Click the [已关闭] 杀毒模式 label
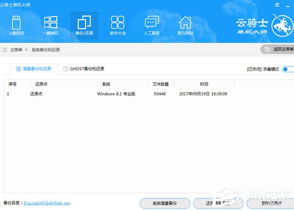The image size is (294, 211). click(263, 69)
